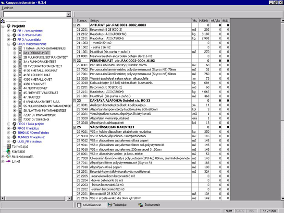Collapse group 21 ANTURAT in table

point(74,25)
